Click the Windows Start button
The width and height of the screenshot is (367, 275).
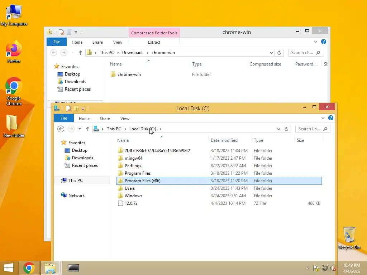pyautogui.click(x=9, y=268)
